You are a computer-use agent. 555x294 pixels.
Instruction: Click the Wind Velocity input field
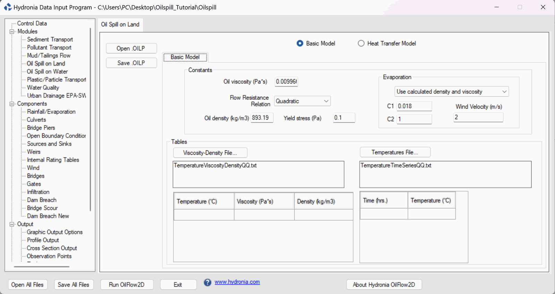(478, 117)
